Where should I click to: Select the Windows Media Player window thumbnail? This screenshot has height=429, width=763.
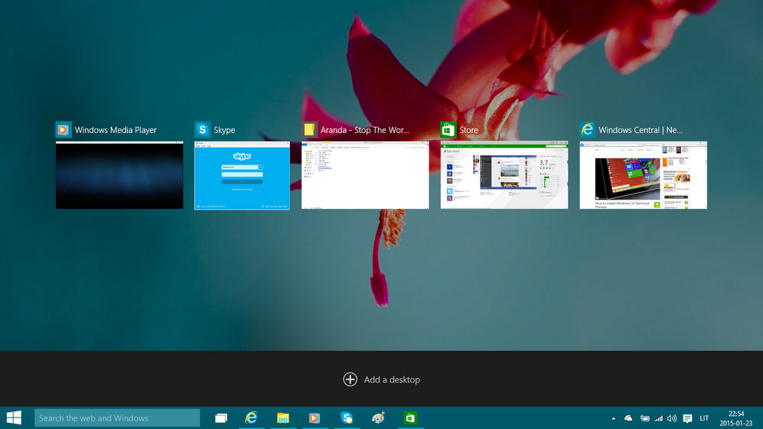[x=119, y=175]
